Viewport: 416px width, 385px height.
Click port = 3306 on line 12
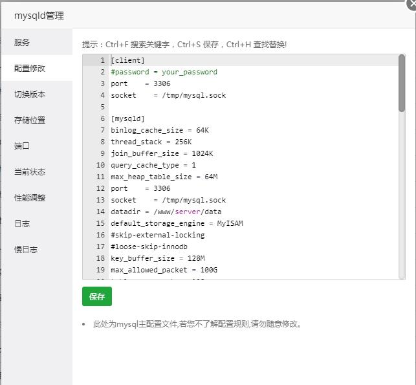[140, 188]
